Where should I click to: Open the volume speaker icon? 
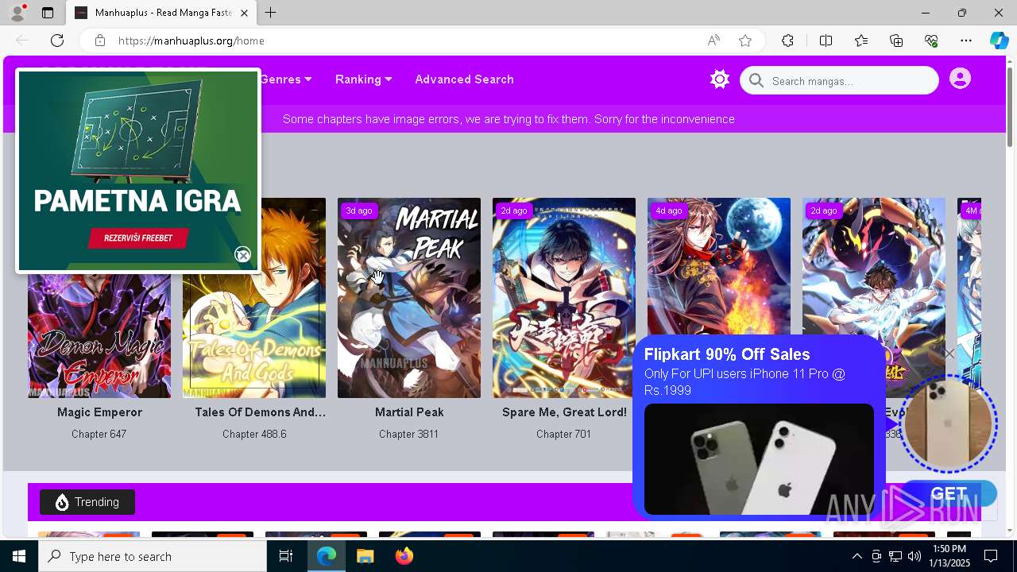[x=915, y=556]
